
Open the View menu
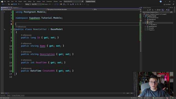tap(12, 1)
